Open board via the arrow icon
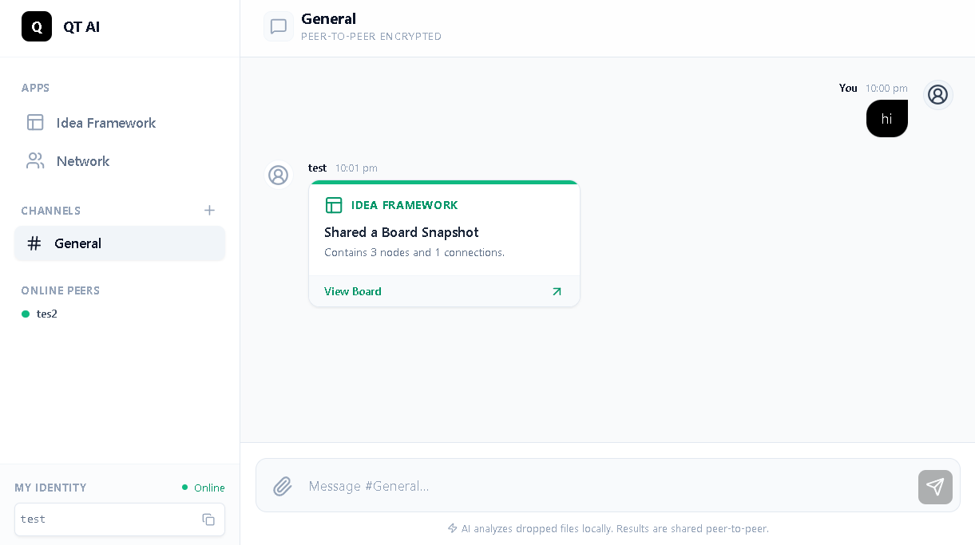Image resolution: width=975 pixels, height=545 pixels. pos(557,291)
